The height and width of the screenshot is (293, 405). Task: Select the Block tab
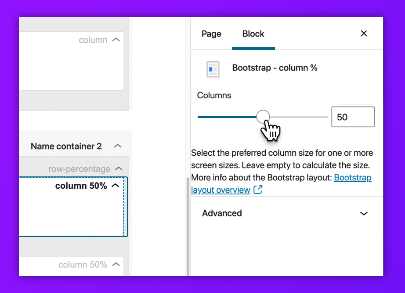point(253,34)
